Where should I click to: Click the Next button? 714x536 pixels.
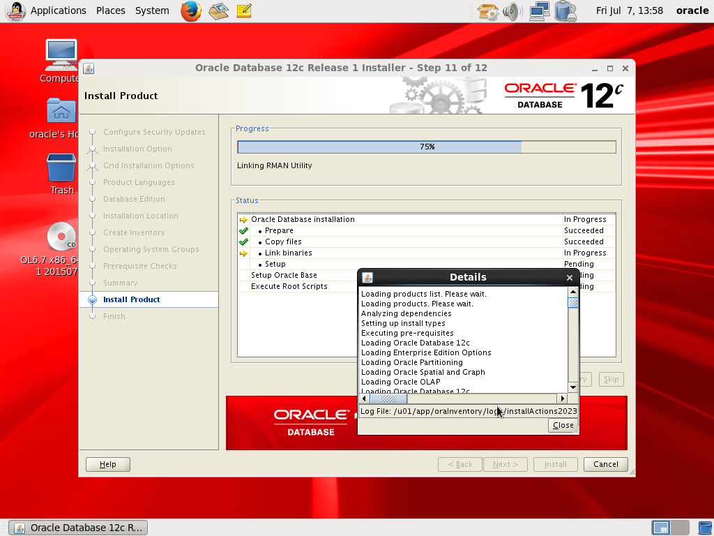pyautogui.click(x=506, y=464)
